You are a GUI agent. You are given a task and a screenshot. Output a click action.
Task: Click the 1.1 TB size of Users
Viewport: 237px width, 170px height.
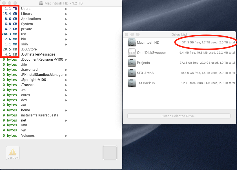pyautogui.click(x=11, y=9)
